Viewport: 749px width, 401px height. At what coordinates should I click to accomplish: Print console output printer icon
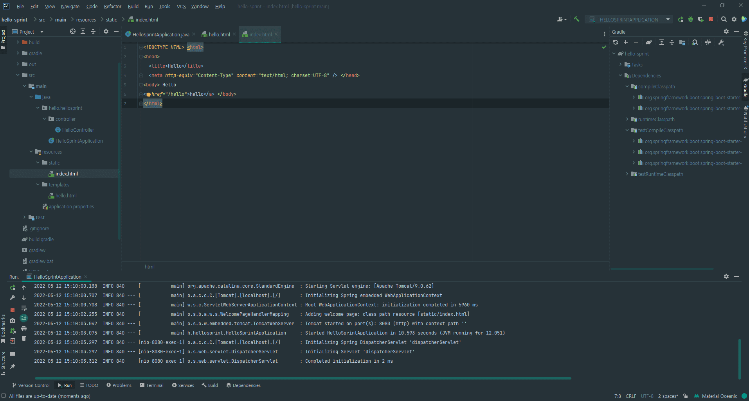pyautogui.click(x=24, y=328)
